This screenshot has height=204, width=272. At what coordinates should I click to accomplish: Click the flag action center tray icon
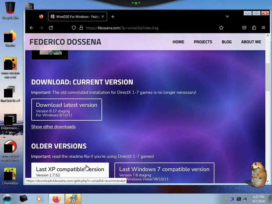coord(232,199)
